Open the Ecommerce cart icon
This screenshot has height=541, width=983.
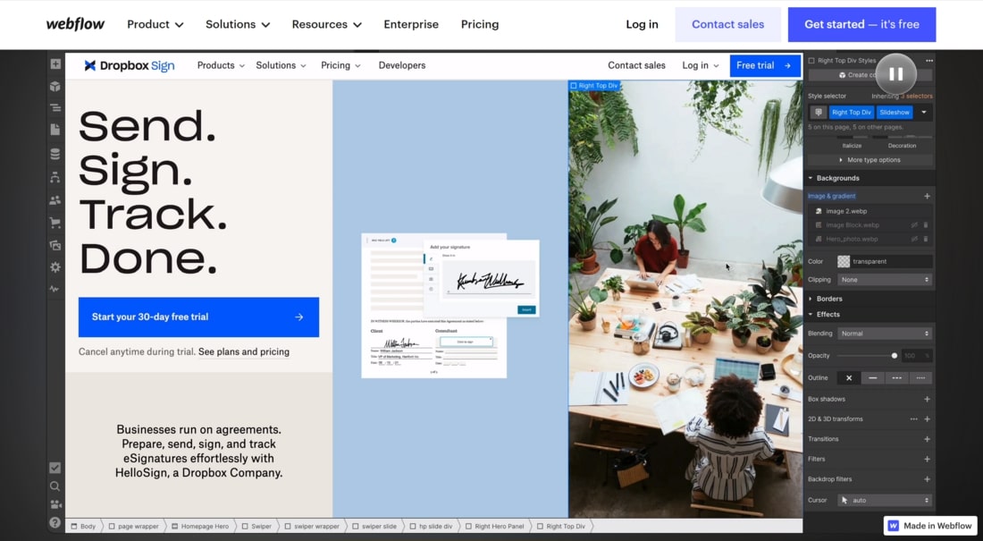pos(55,222)
